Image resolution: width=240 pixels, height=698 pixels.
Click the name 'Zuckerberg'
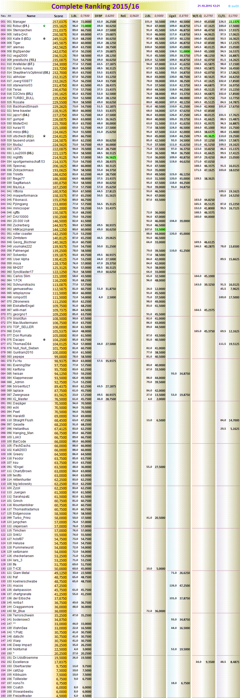point(21,225)
